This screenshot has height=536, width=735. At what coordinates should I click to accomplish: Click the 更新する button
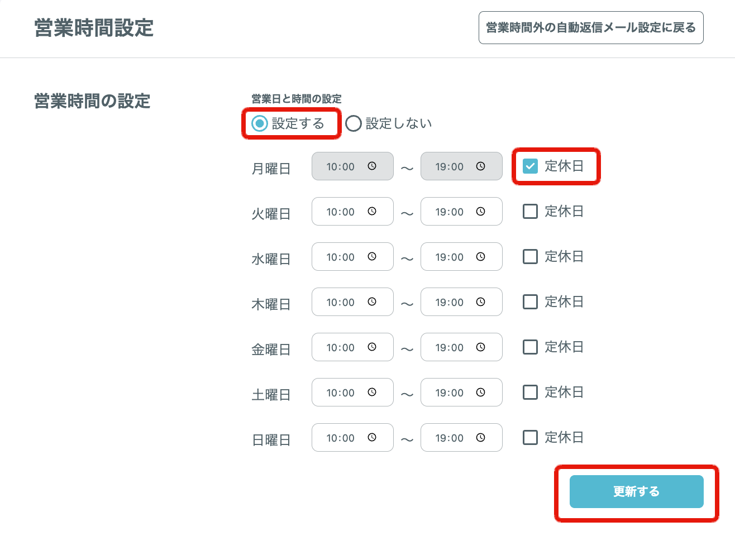click(636, 491)
